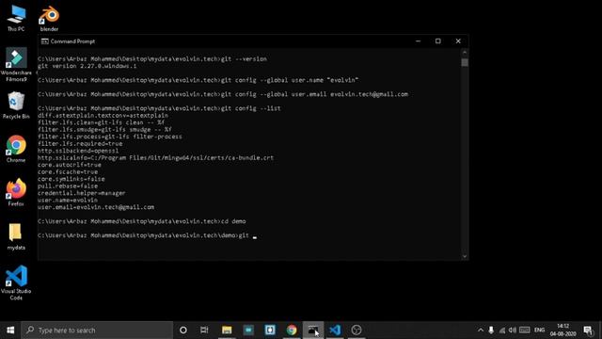The image size is (602, 339).
Task: Click the 'pull.rebase=false' line
Action: (68, 186)
